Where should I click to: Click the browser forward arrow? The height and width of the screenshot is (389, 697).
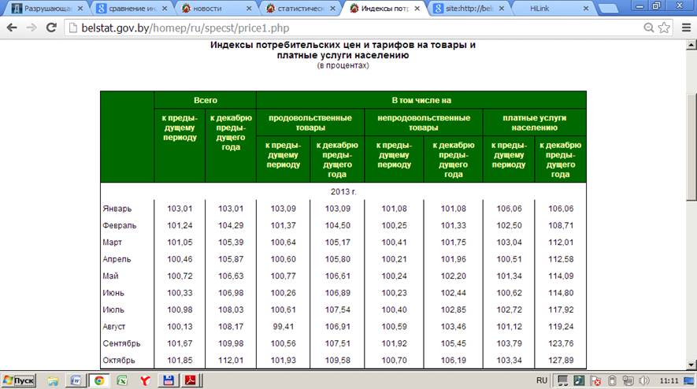(32, 28)
